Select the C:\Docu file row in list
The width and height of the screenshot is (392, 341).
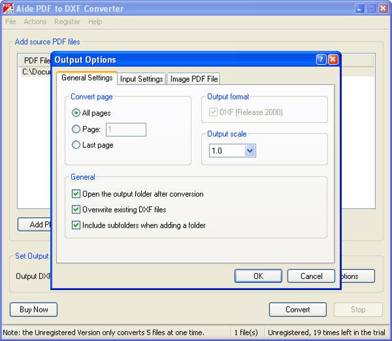(36, 72)
